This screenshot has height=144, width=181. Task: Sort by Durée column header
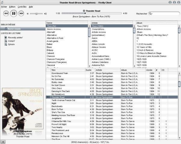click(x=90, y=70)
